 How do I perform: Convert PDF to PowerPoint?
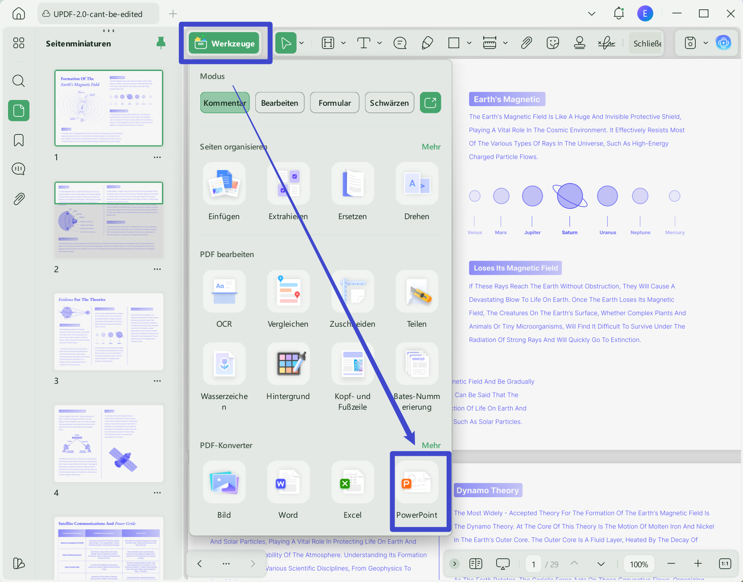pyautogui.click(x=417, y=491)
